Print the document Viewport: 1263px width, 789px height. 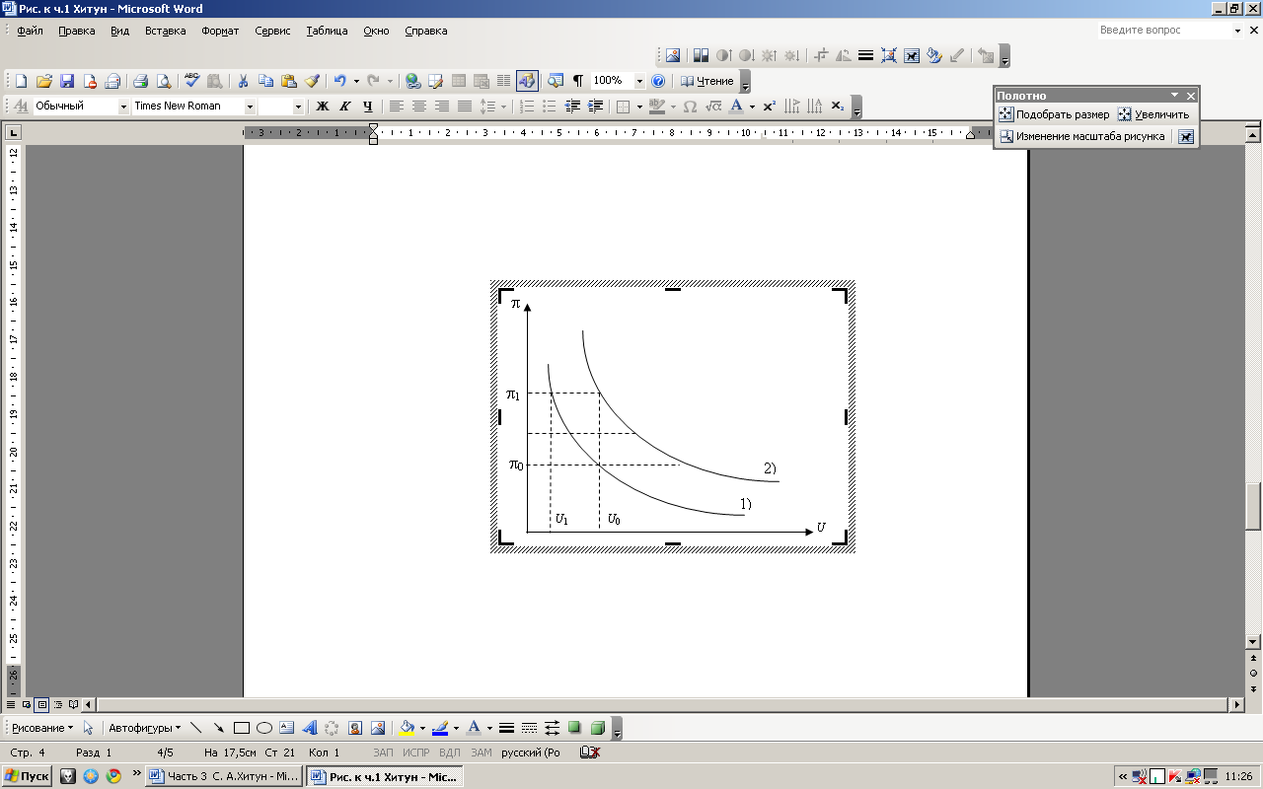(x=140, y=81)
